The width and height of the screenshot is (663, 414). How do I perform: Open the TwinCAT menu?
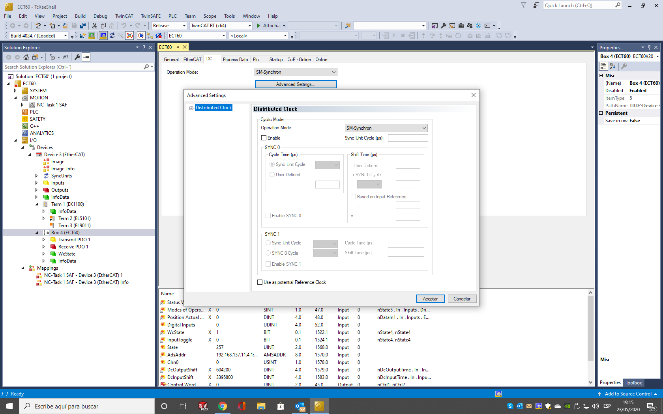[124, 16]
